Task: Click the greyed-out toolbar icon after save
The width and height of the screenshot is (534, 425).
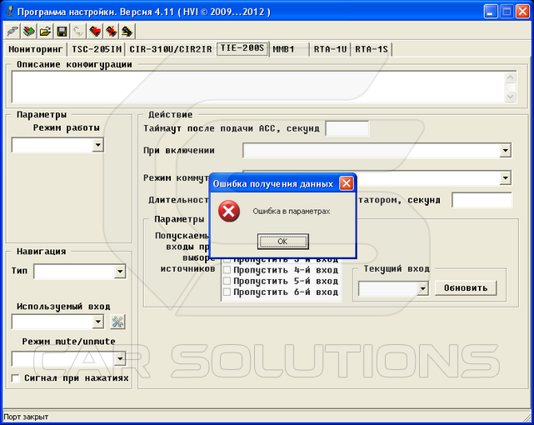Action: (78, 32)
